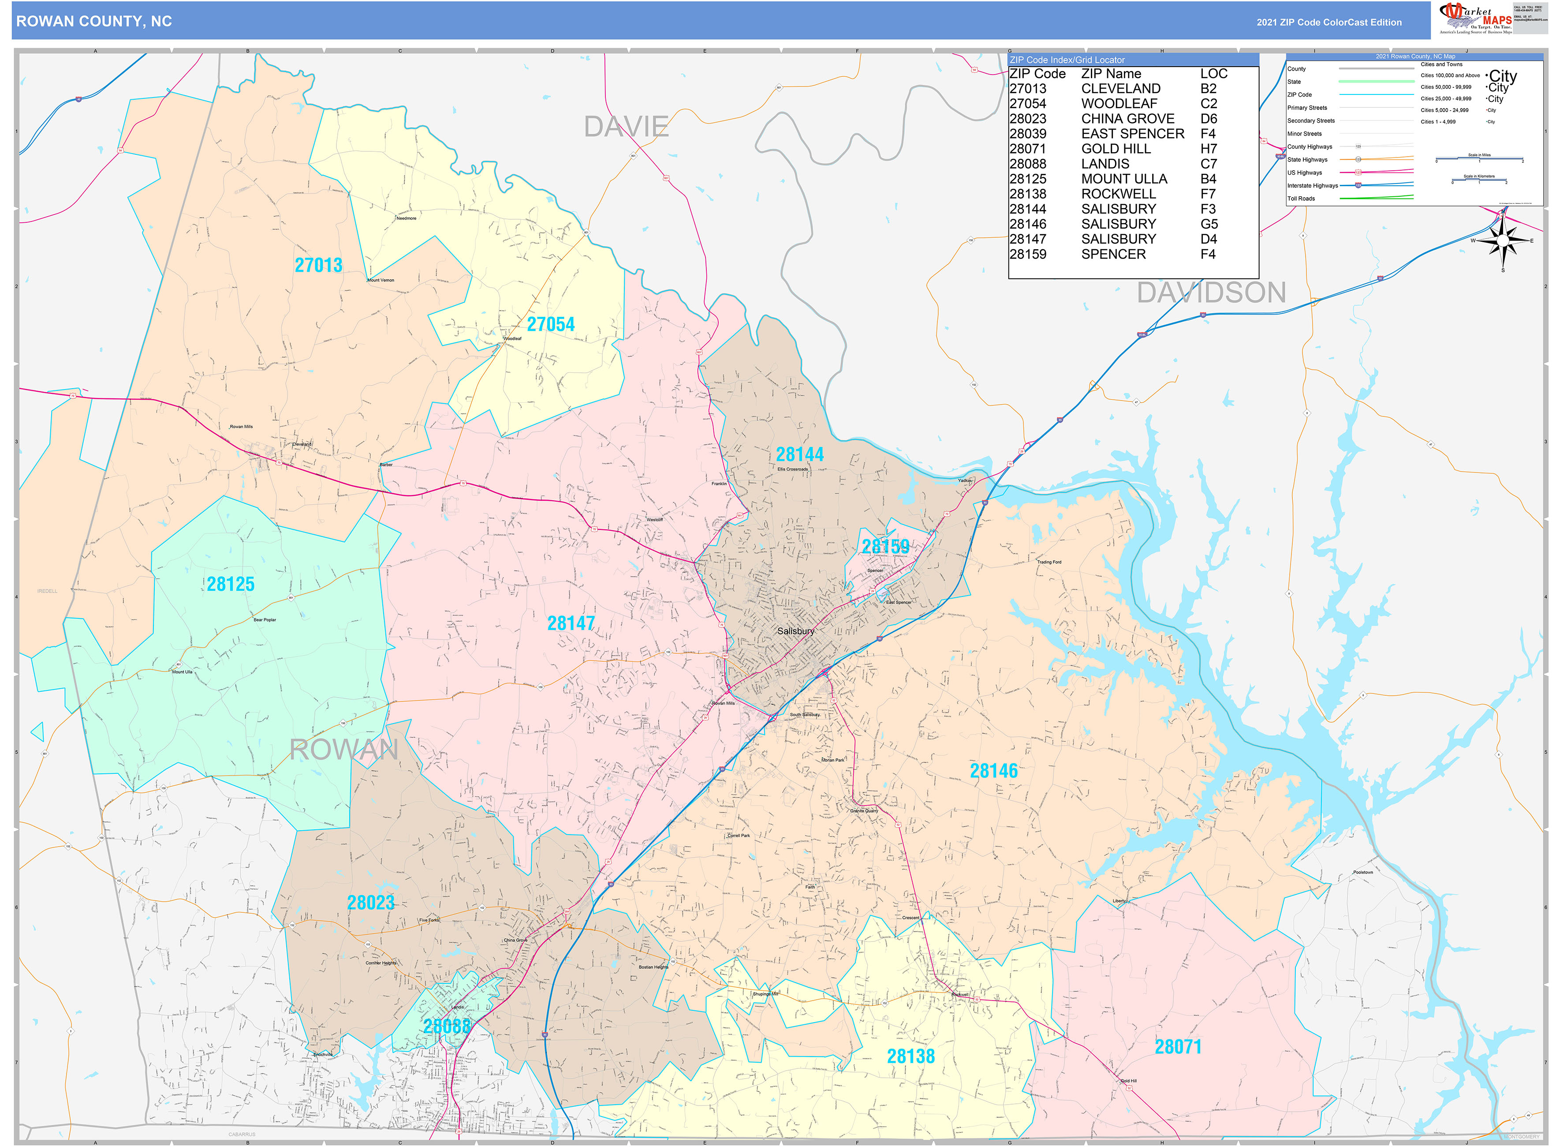
Task: Click the Scale in Miles bar
Action: pyautogui.click(x=1480, y=159)
